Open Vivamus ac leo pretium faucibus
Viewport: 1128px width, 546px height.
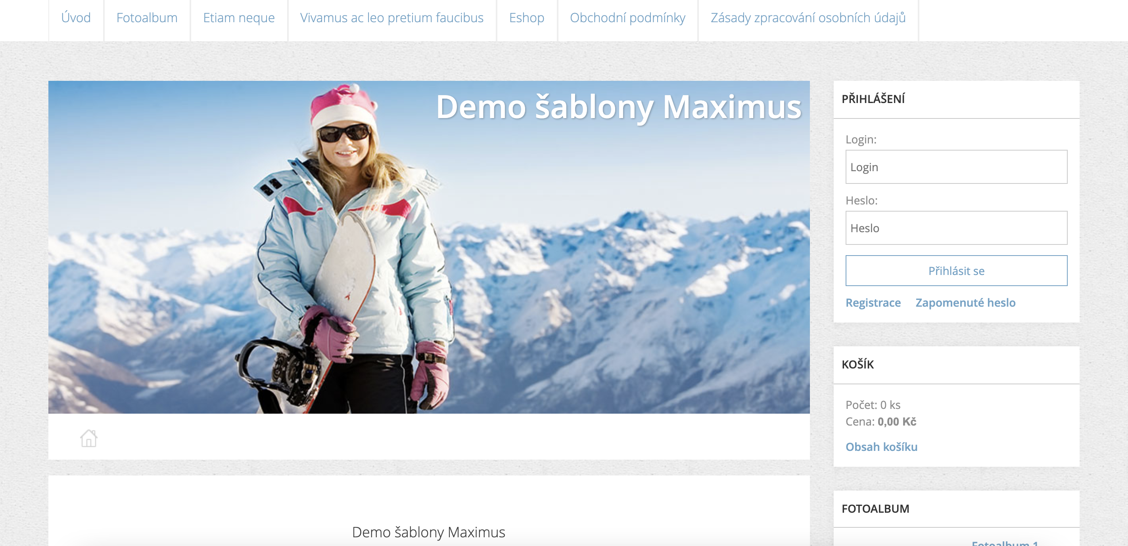click(x=392, y=18)
